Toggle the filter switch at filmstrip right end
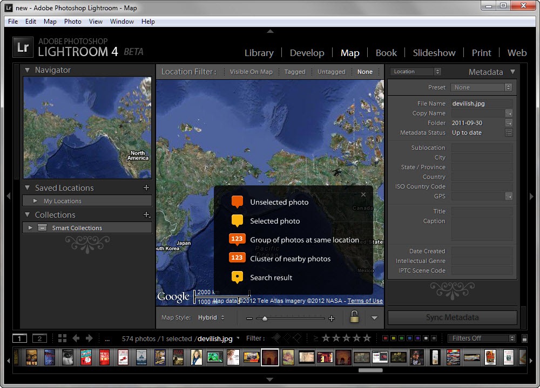540x388 pixels. click(524, 338)
